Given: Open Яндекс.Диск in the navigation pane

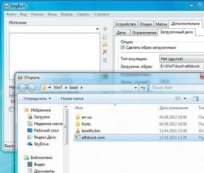Looking at the screenshot, I should tap(42, 137).
